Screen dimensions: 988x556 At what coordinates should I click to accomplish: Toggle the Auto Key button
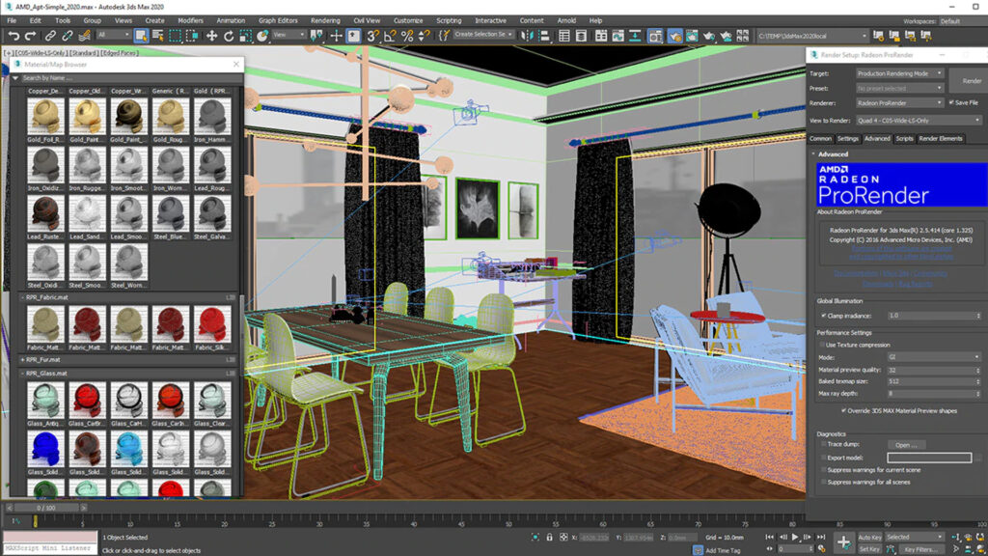tap(869, 537)
